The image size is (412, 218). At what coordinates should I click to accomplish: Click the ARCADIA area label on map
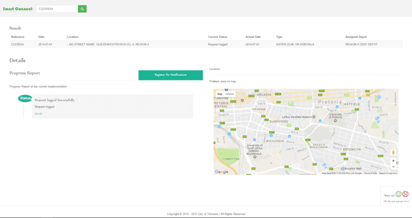264,95
